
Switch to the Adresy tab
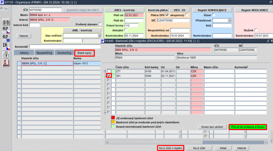[24, 53]
